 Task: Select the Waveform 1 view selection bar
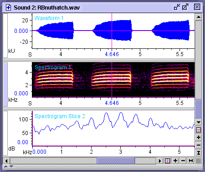click(5, 36)
